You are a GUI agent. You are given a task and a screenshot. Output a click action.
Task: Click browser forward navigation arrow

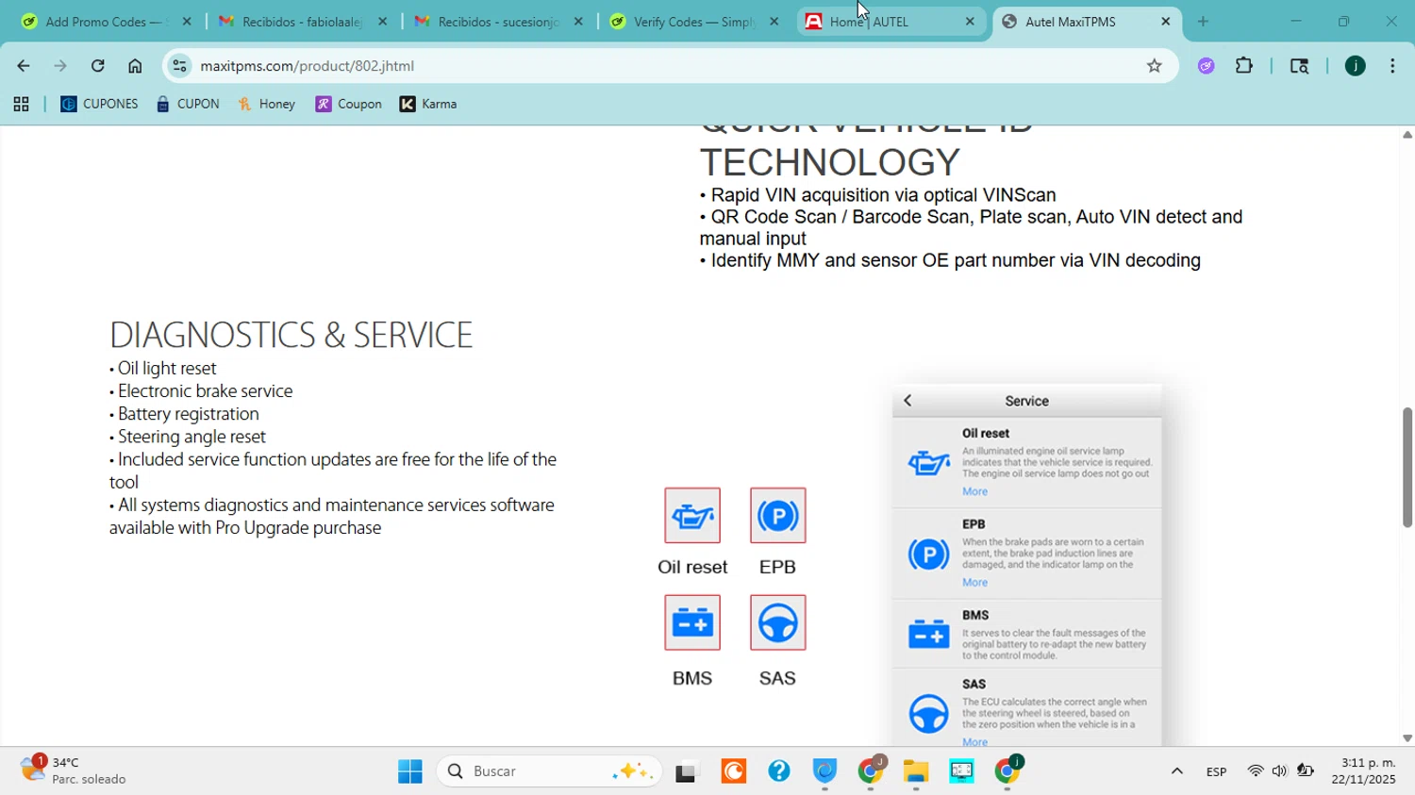60,66
